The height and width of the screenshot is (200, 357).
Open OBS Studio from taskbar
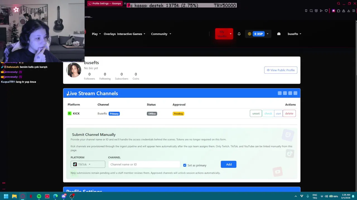click(72, 196)
